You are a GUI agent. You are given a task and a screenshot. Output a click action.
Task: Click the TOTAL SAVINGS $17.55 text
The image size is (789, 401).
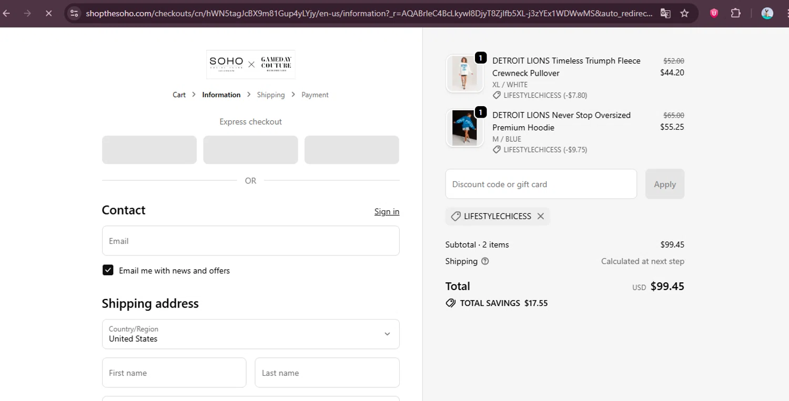[x=503, y=303]
